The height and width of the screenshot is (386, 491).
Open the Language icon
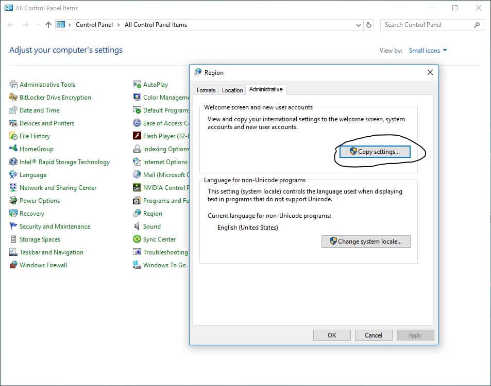coord(13,174)
